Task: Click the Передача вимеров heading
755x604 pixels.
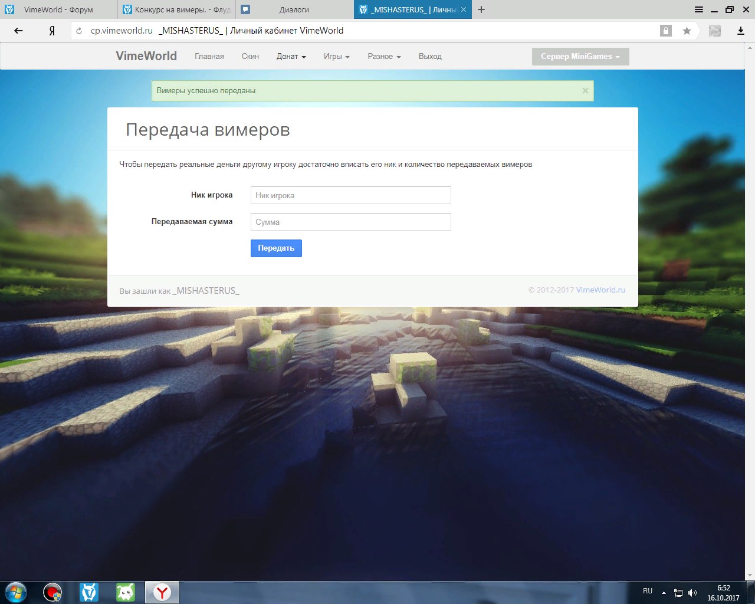Action: click(208, 130)
